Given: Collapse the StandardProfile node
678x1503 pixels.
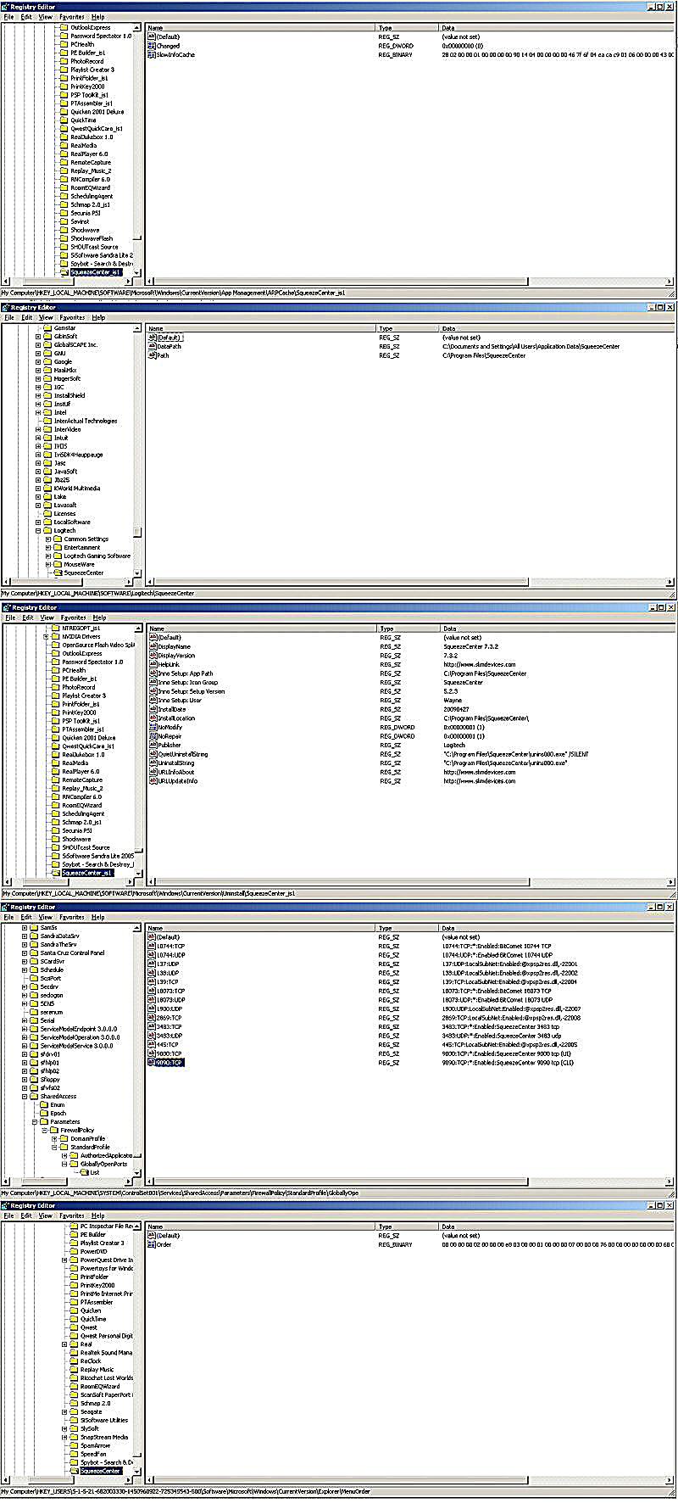Looking at the screenshot, I should [x=54, y=1147].
